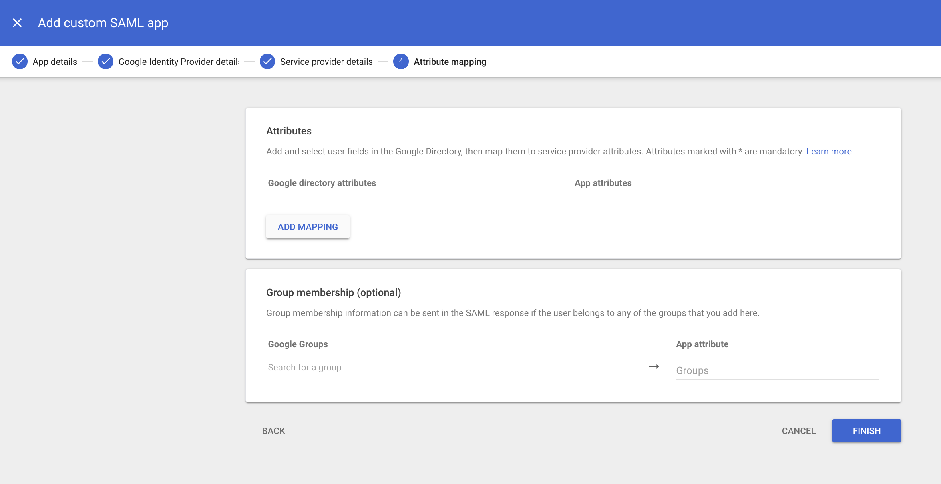Click Google Identity Provider checkmark icon
The width and height of the screenshot is (941, 484).
click(x=105, y=62)
